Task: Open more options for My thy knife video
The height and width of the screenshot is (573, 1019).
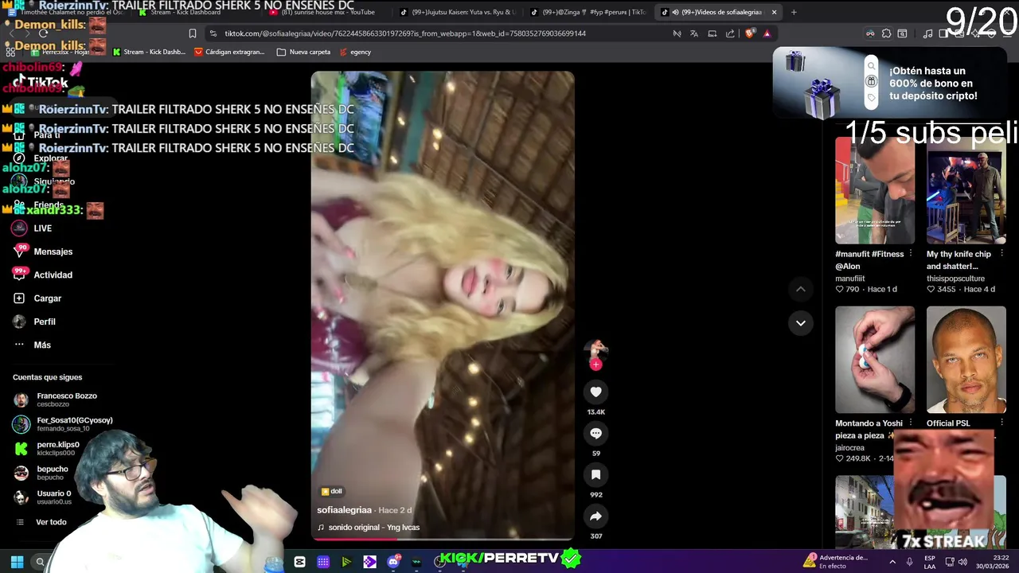Action: pyautogui.click(x=1001, y=254)
